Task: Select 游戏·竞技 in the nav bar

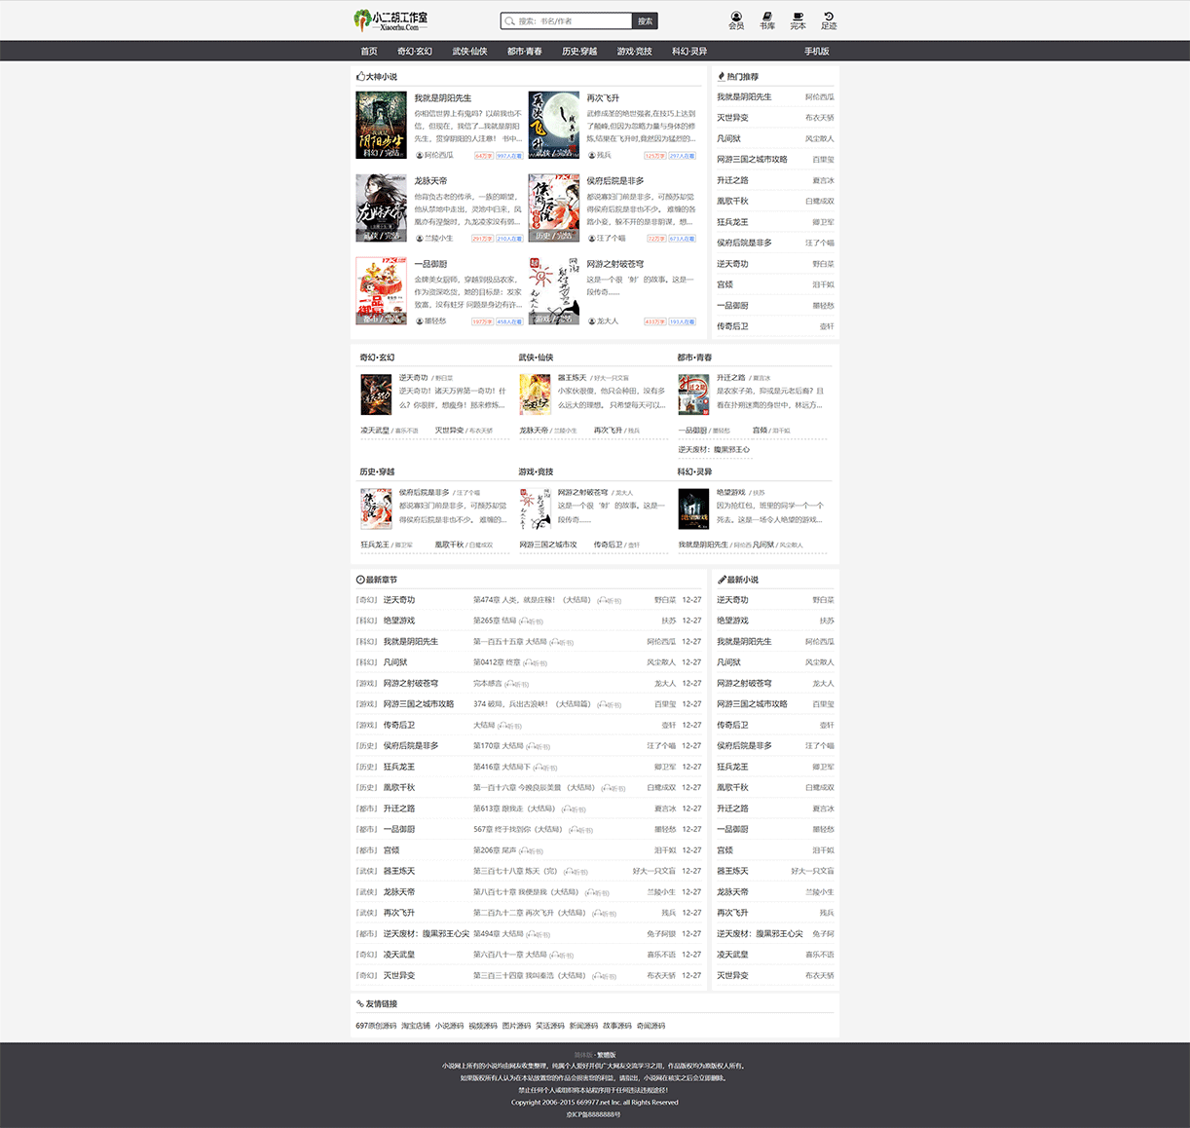Action: click(x=634, y=52)
